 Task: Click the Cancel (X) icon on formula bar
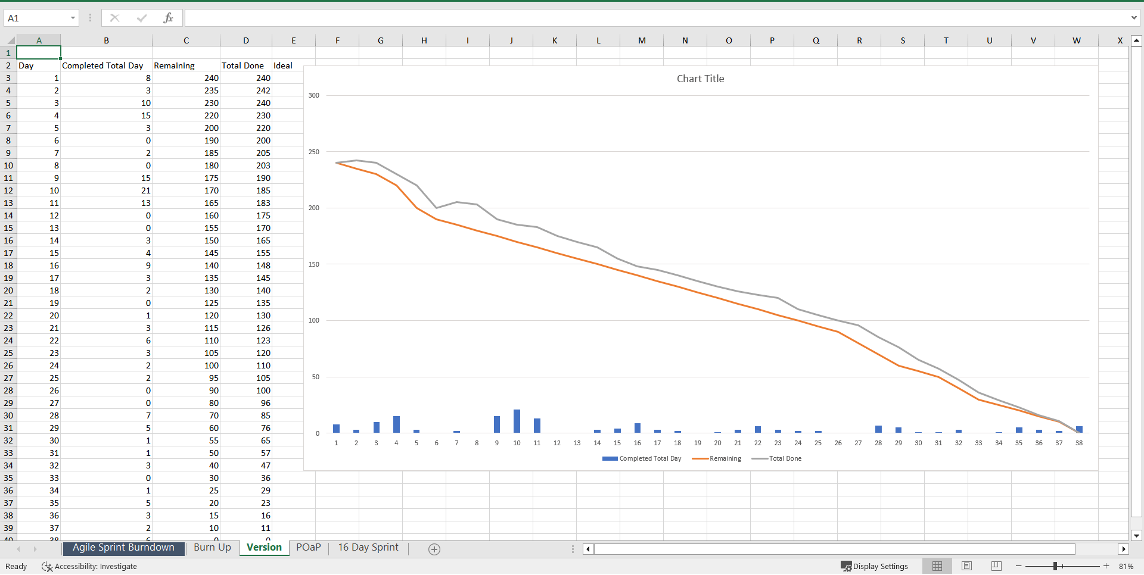coord(114,18)
